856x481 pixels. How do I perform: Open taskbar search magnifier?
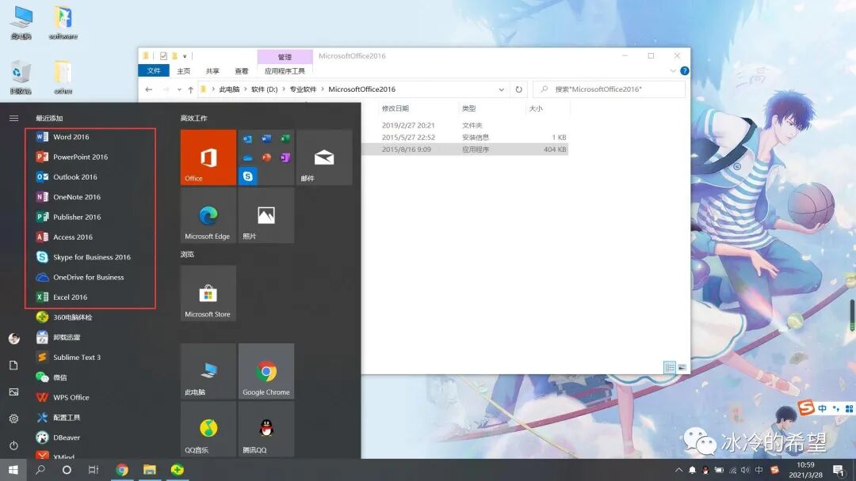click(x=40, y=470)
